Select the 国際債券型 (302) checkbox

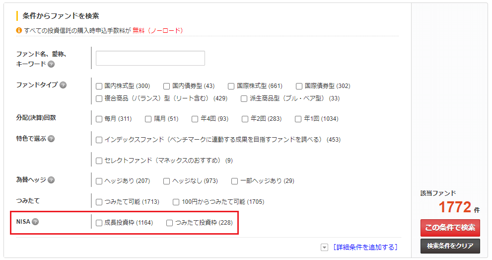(299, 86)
